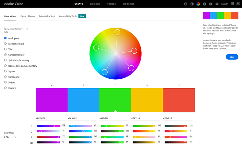Open the apps grid icon
The image size is (242, 165).
pos(232,4)
